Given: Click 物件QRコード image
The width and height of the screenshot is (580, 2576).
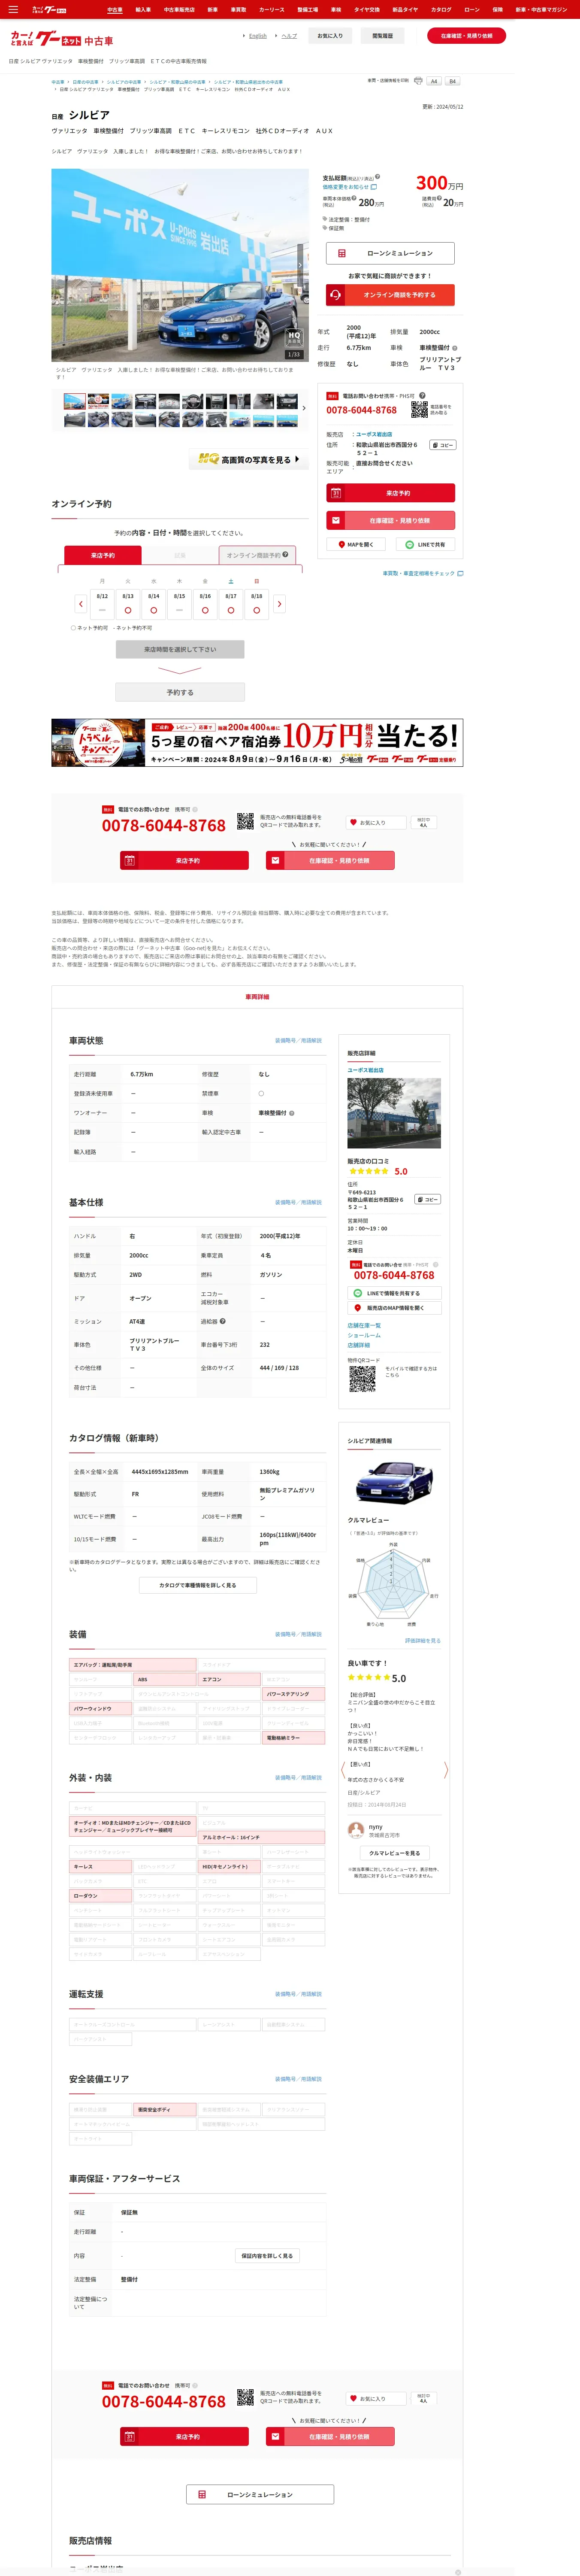Looking at the screenshot, I should [x=362, y=1378].
